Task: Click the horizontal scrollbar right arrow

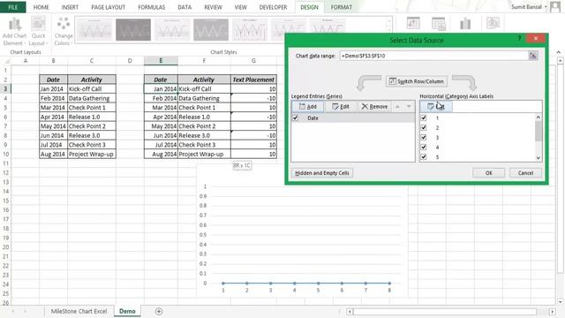Action: pyautogui.click(x=553, y=312)
